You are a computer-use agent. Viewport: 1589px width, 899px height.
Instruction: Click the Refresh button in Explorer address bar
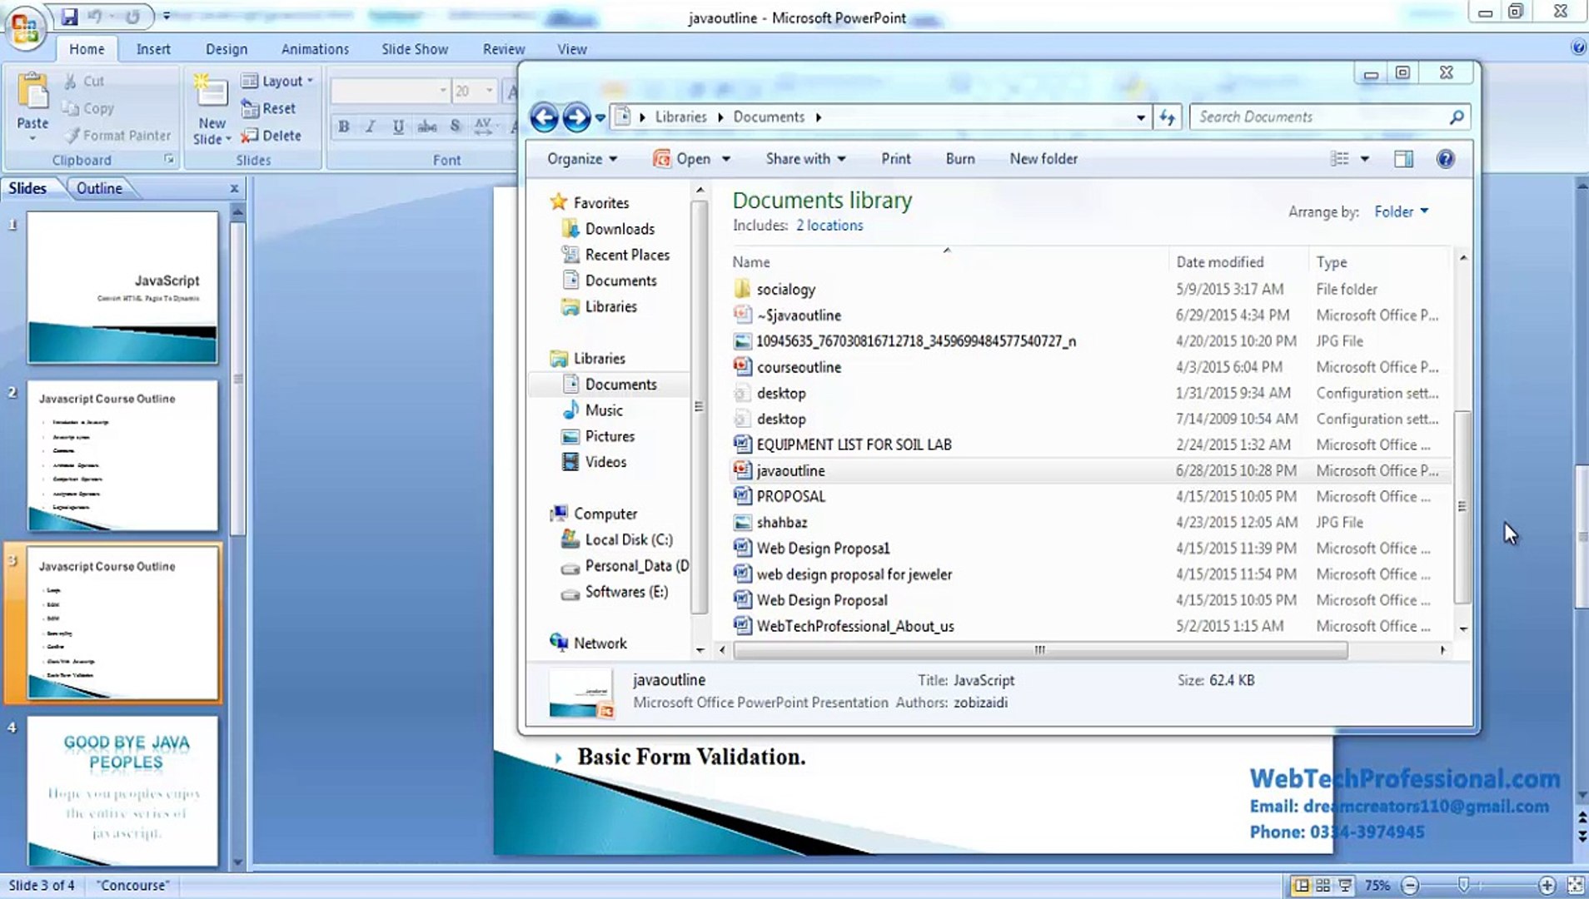tap(1167, 117)
